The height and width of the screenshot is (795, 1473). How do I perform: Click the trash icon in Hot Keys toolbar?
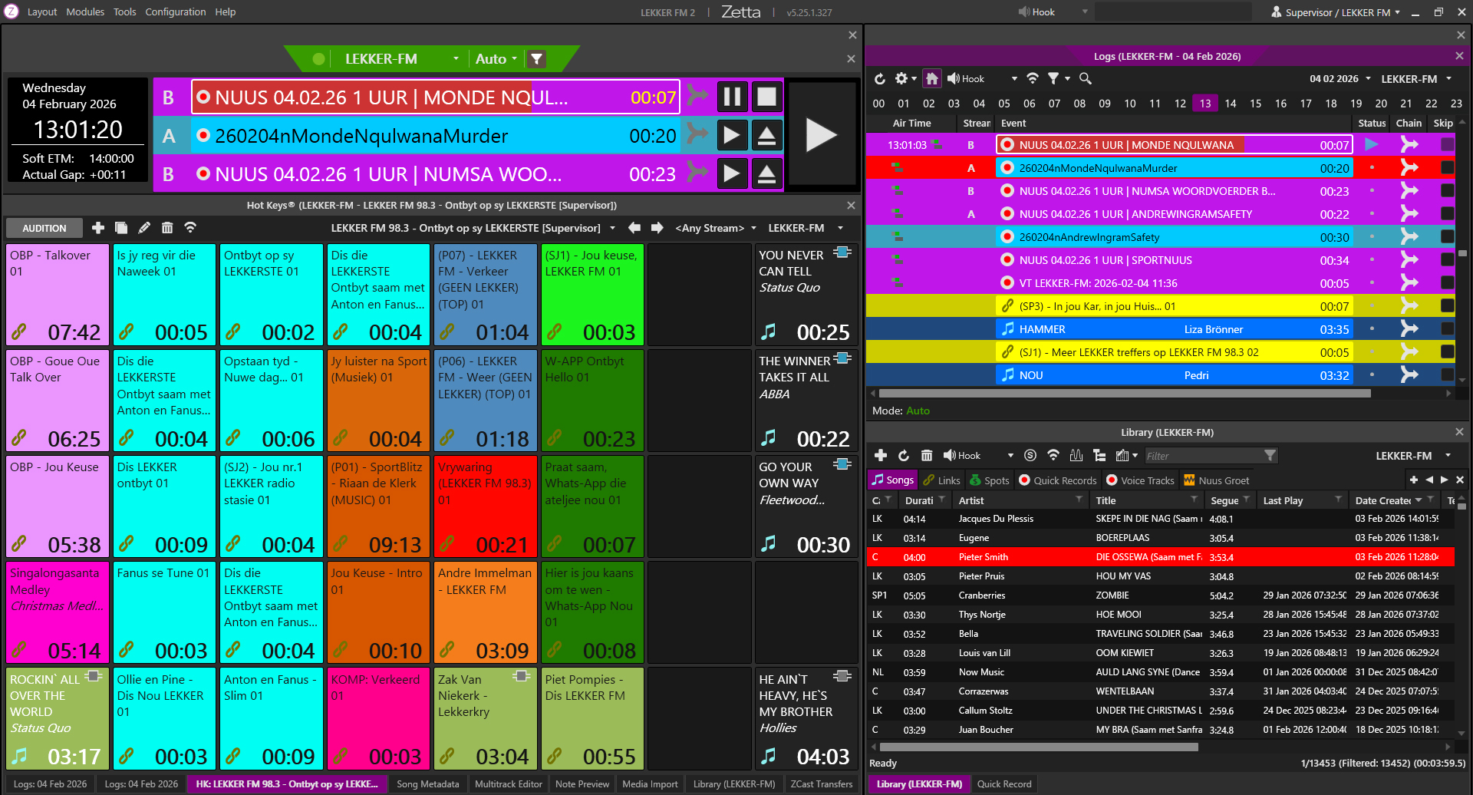click(x=167, y=228)
